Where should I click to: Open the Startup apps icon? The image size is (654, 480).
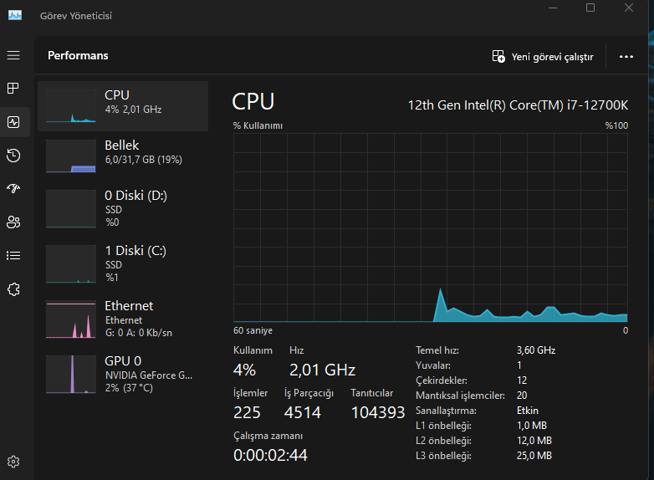pyautogui.click(x=13, y=189)
